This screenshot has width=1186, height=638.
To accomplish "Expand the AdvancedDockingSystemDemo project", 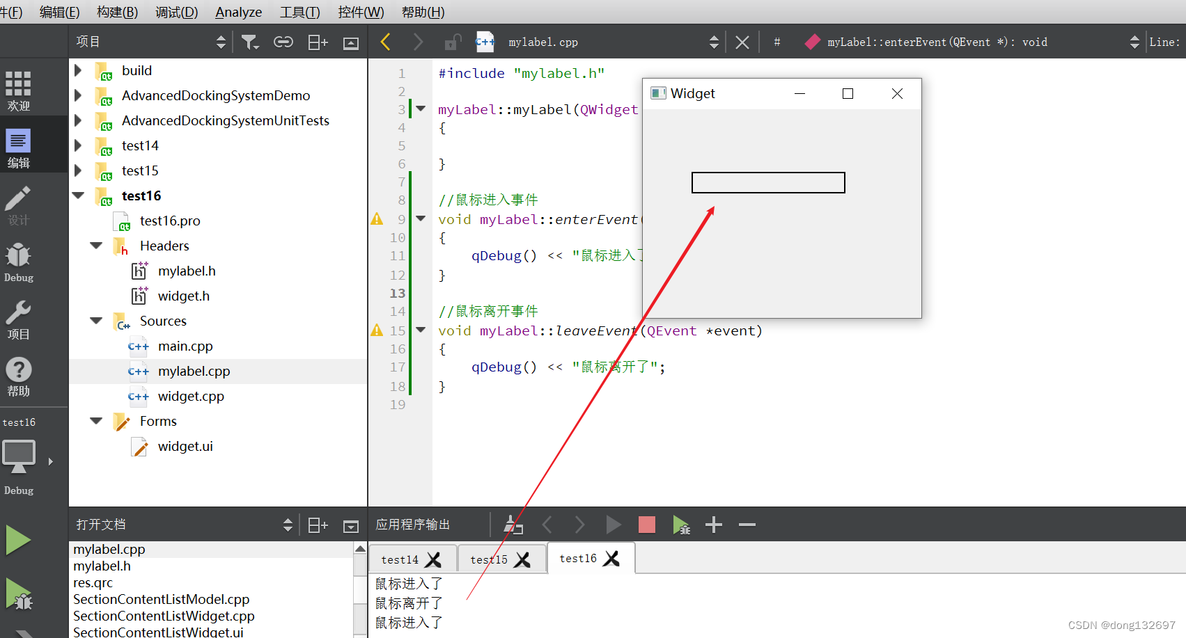I will pyautogui.click(x=78, y=95).
